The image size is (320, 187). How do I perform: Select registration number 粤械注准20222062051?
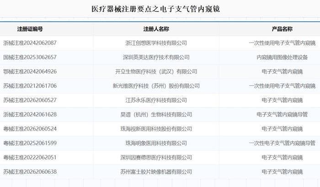[x=30, y=158]
